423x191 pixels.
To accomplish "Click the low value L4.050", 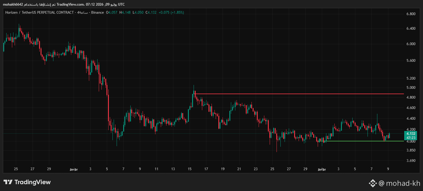I will [138, 12].
